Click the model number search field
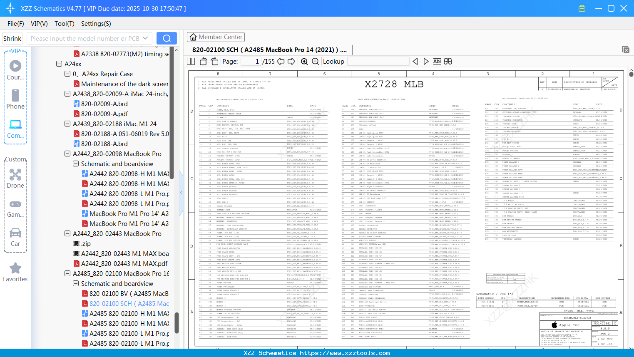This screenshot has width=634, height=357. pyautogui.click(x=85, y=38)
